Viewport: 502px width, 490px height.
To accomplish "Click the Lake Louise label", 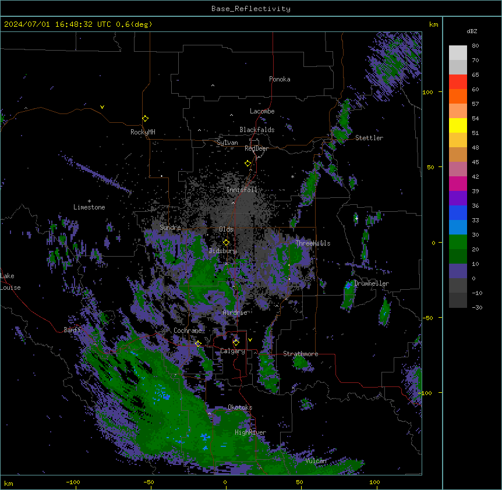I will (x=10, y=282).
